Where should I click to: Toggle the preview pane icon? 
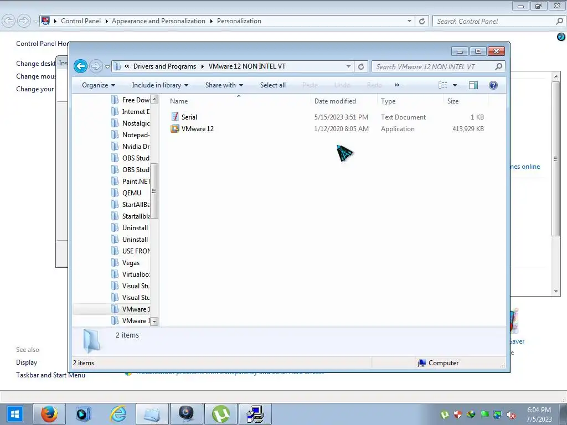pyautogui.click(x=473, y=85)
